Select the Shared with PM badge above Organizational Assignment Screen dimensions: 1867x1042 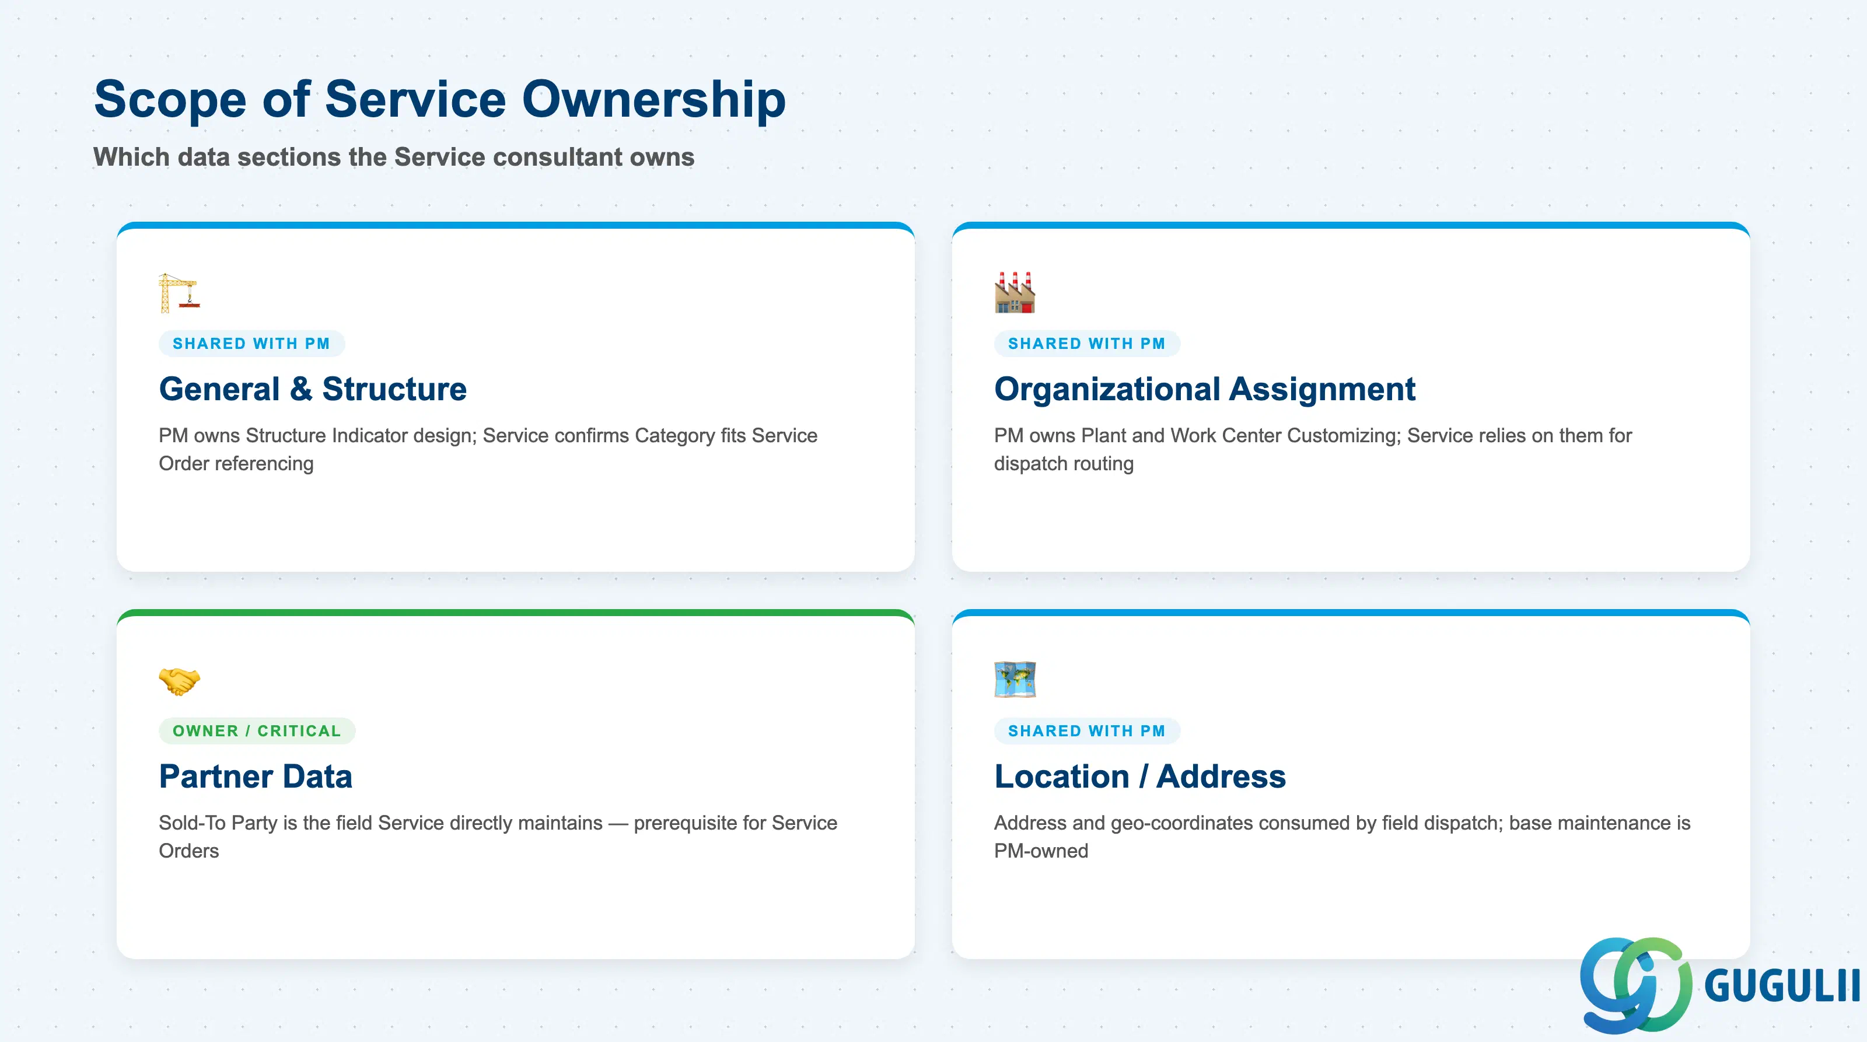1086,344
